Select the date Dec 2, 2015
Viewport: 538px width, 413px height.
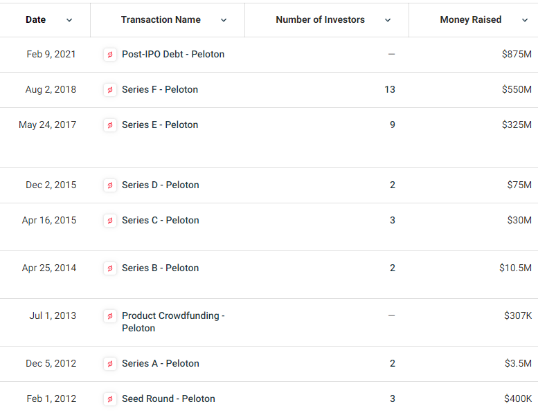(x=51, y=185)
